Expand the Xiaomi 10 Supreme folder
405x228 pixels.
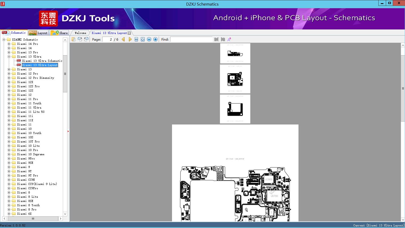9,154
